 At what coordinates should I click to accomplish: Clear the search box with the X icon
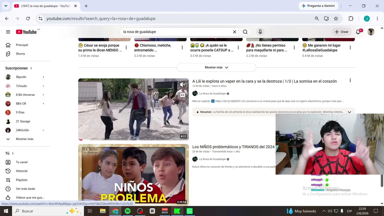[235, 32]
